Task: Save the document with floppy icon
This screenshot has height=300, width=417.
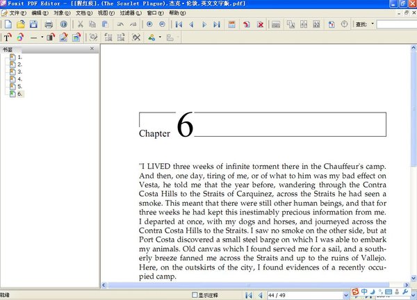Action: click(33, 24)
